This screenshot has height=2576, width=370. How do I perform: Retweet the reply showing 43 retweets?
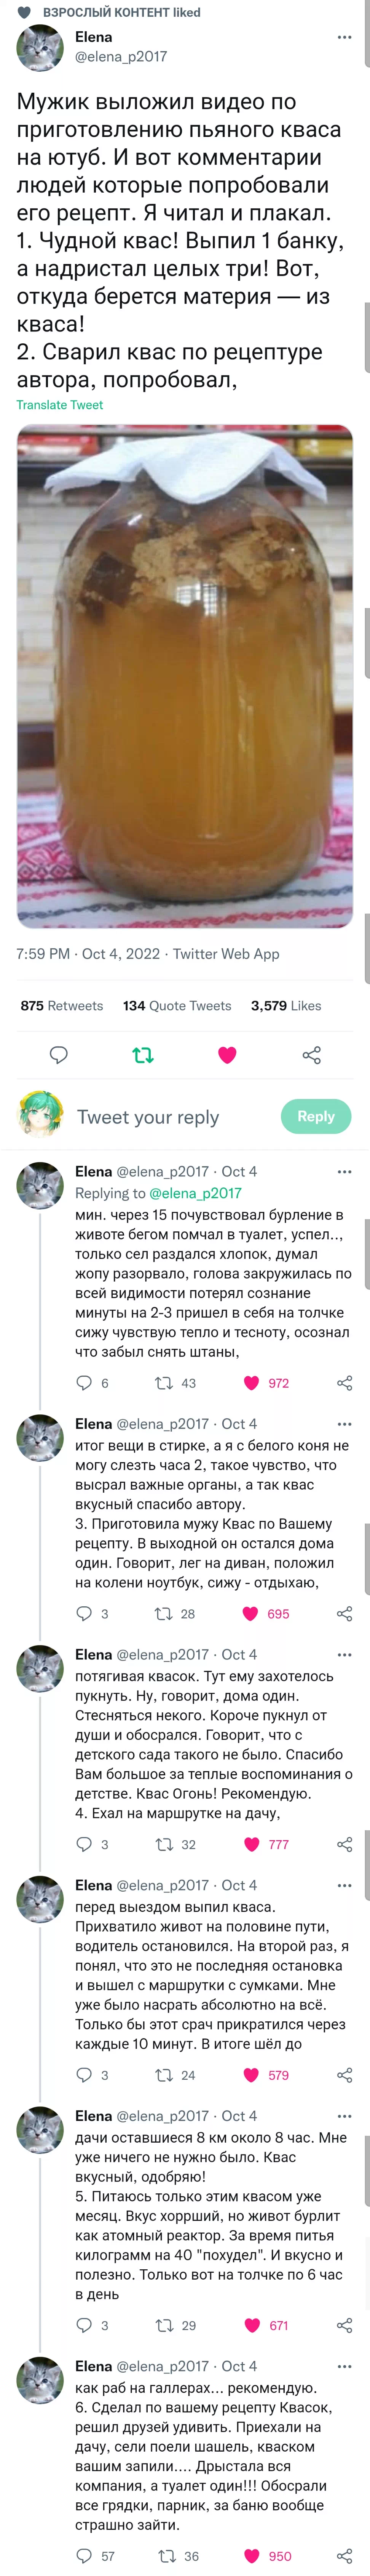164,1383
